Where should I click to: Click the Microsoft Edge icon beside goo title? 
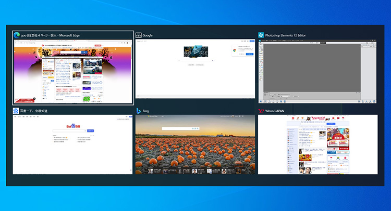coord(17,35)
